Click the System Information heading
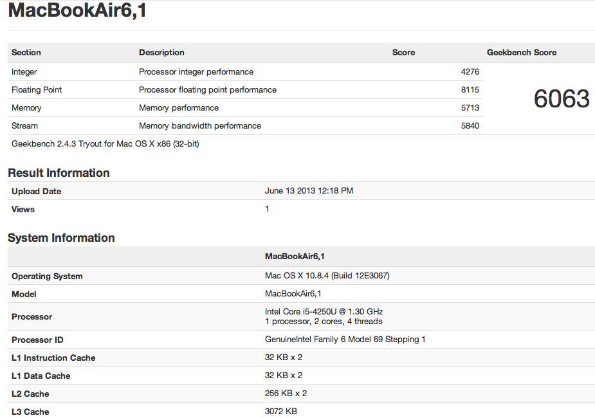The image size is (595, 418). tap(61, 238)
